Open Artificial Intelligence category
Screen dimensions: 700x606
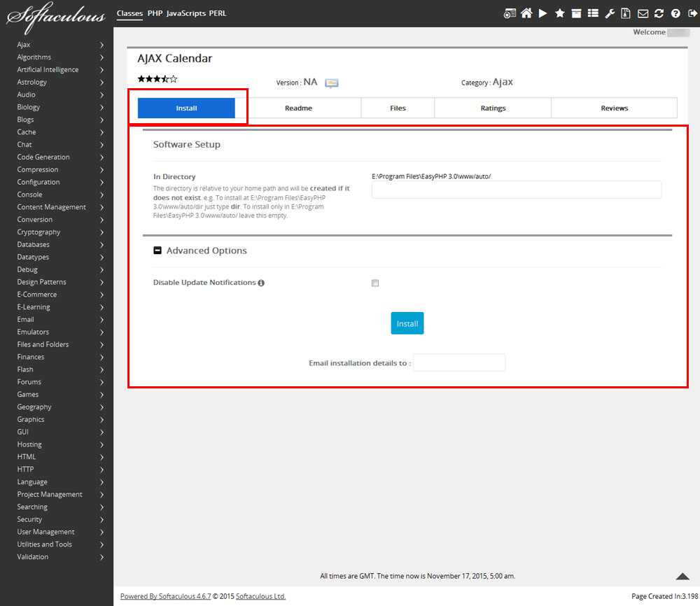click(x=48, y=69)
